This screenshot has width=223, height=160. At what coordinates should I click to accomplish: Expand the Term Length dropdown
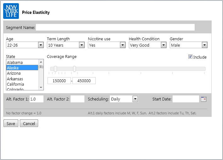pyautogui.click(x=66, y=45)
